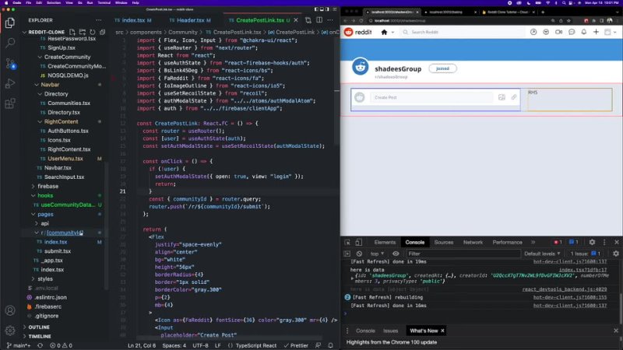
Task: Click the reddit logo in the browser page
Action: click(358, 32)
